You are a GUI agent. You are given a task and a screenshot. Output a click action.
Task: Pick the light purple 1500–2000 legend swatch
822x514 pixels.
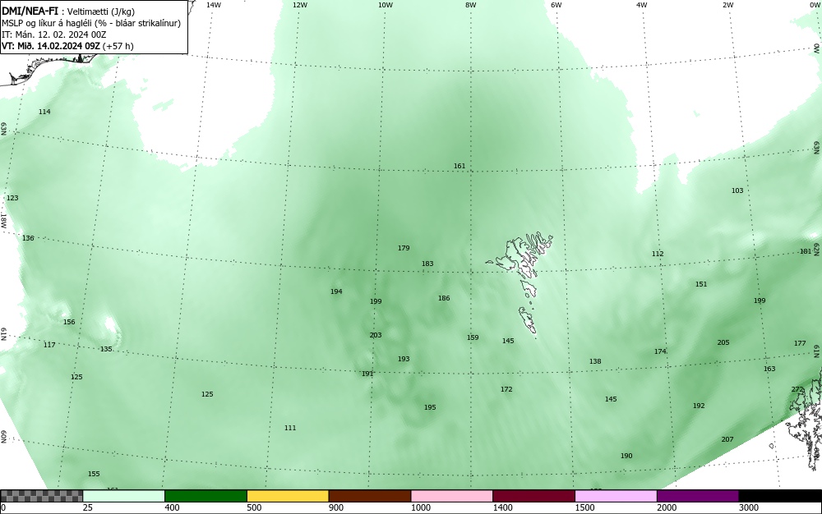[x=616, y=496]
